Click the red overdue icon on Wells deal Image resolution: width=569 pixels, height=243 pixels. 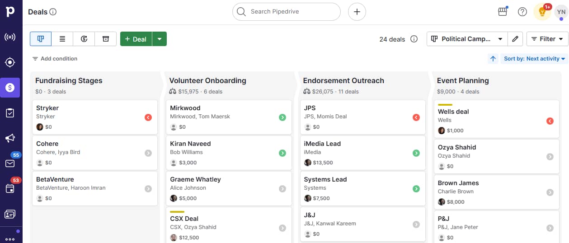coord(550,121)
